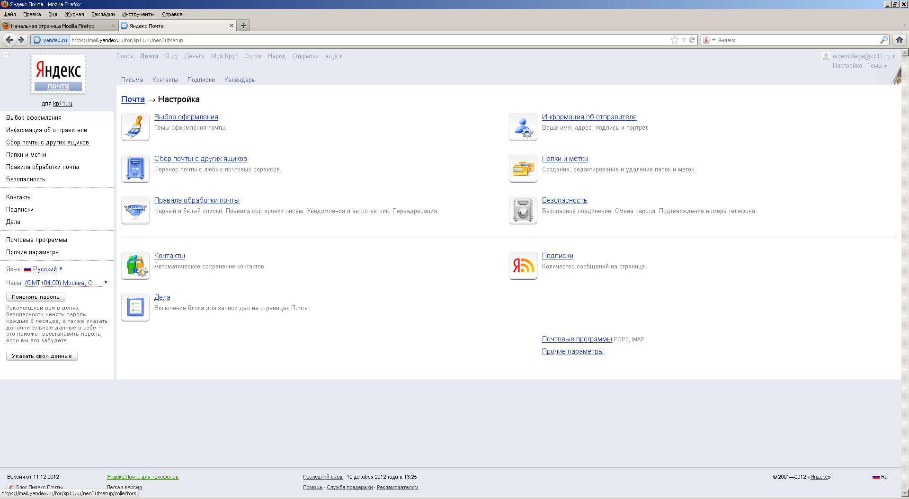Click the Yandex search engine icon dropdown
The height and width of the screenshot is (499, 909).
tap(709, 40)
